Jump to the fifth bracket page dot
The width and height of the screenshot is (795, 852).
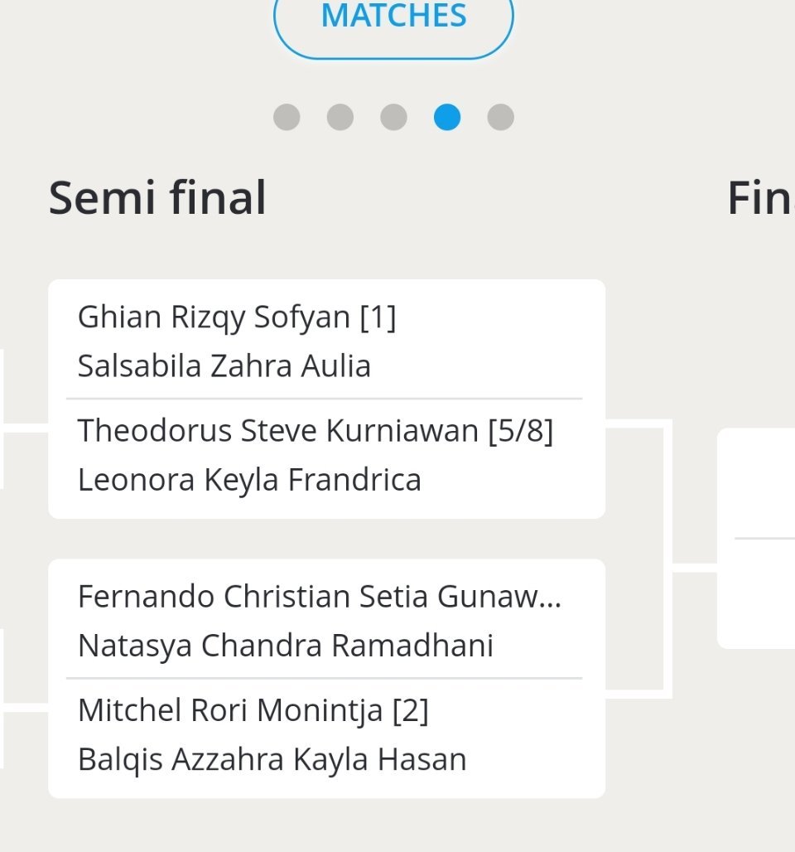pyautogui.click(x=500, y=117)
